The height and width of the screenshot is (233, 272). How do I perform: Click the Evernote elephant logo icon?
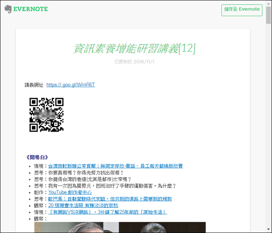[8, 9]
